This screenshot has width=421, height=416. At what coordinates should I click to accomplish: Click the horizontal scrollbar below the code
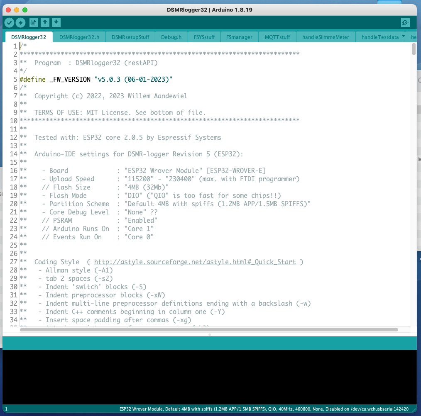tap(208, 330)
